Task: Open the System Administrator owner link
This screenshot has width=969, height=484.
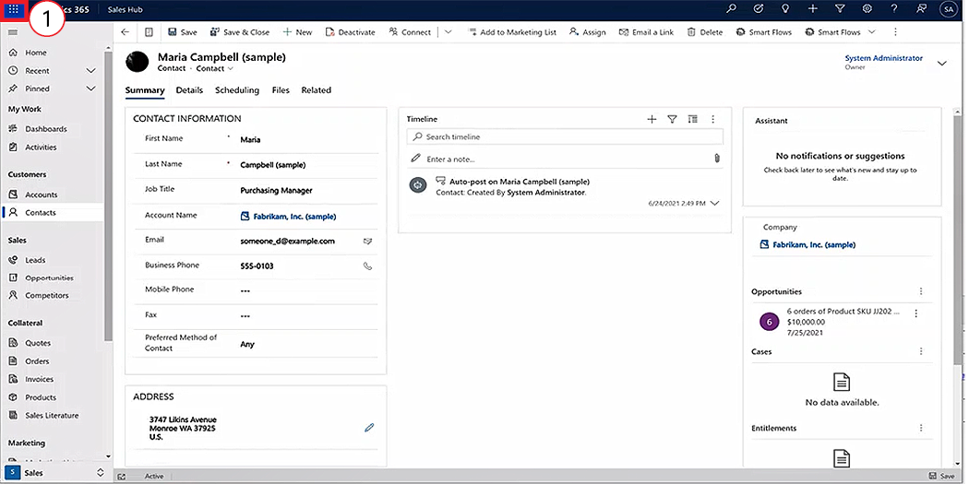Action: point(884,58)
